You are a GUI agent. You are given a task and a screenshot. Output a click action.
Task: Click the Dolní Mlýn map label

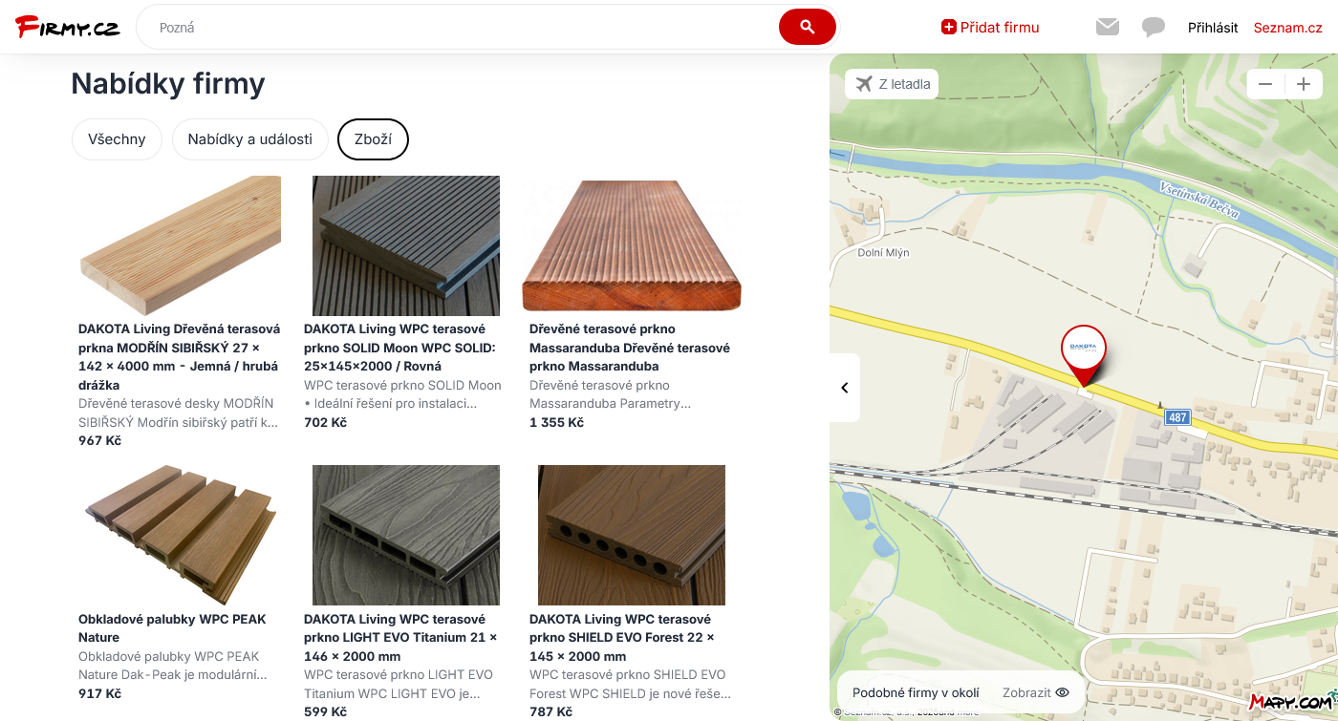(x=883, y=253)
